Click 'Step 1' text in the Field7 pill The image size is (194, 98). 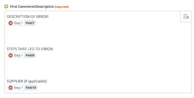click(18, 23)
